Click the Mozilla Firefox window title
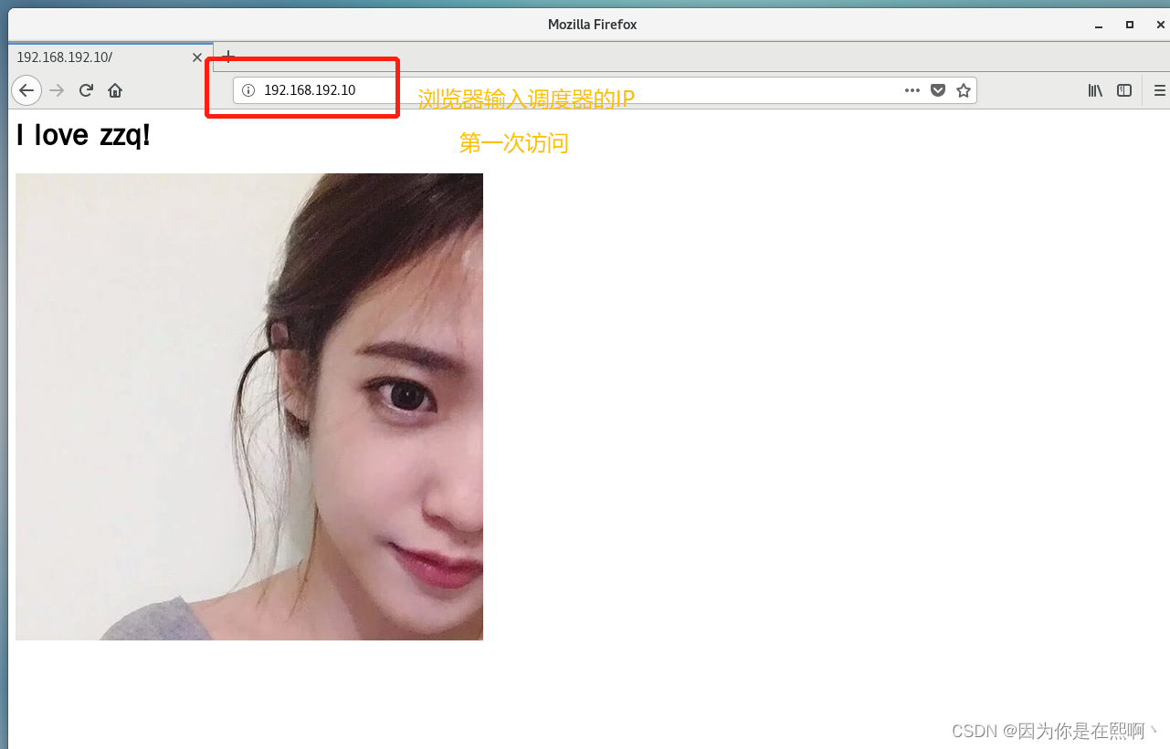1170x749 pixels. (x=592, y=25)
